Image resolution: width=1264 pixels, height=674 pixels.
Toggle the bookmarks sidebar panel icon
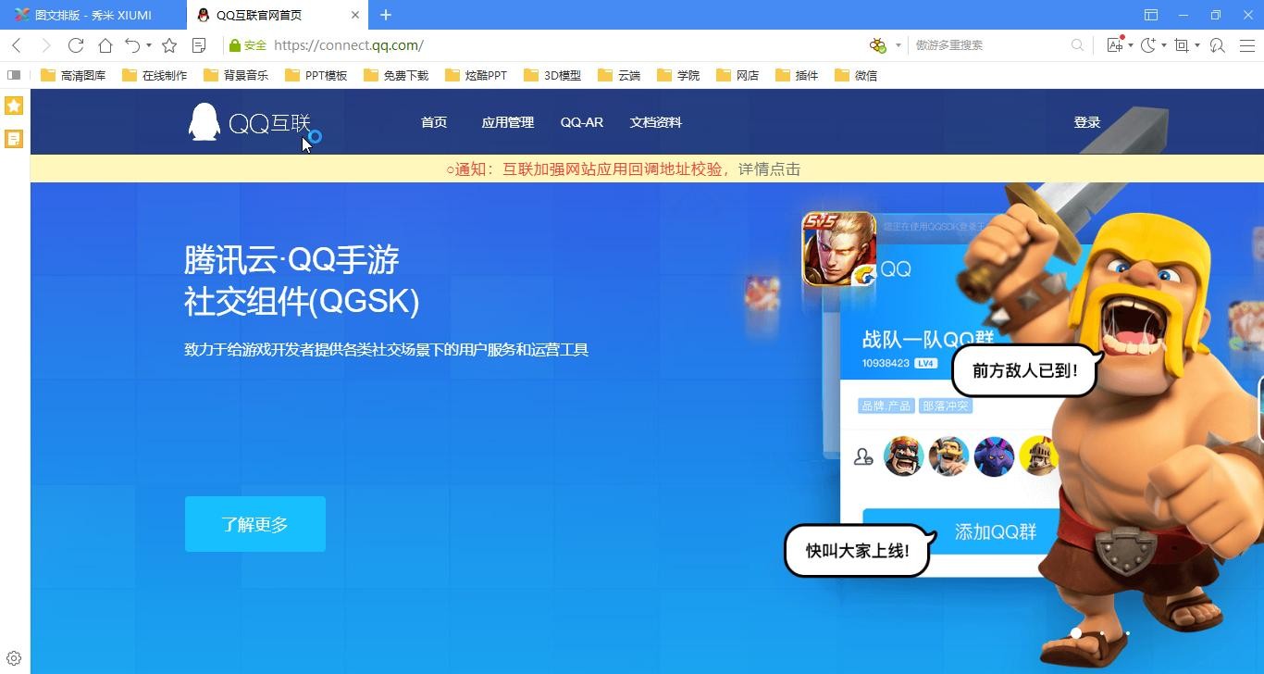(x=14, y=75)
